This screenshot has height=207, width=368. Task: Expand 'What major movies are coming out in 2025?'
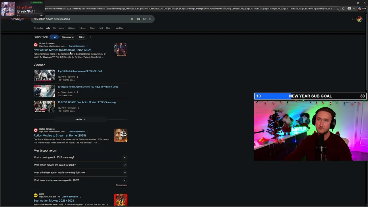point(80,180)
